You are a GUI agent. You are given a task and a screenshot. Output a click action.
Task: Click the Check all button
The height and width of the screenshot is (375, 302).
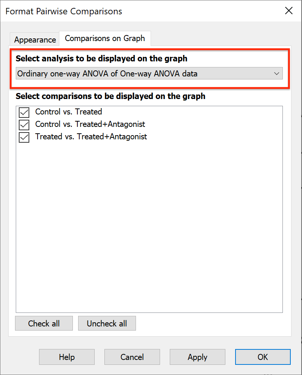[x=44, y=323]
